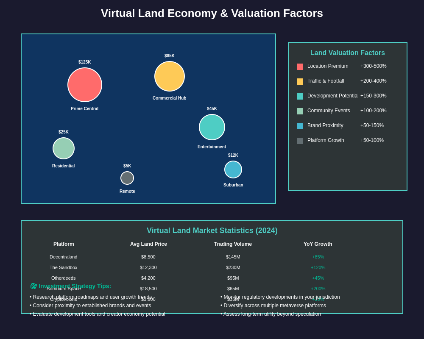Click the Suburban label
The height and width of the screenshot is (339, 424).
coord(233,185)
